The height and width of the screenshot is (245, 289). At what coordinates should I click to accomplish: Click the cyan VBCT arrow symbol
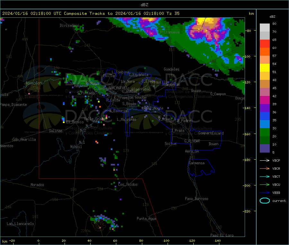tap(265, 176)
